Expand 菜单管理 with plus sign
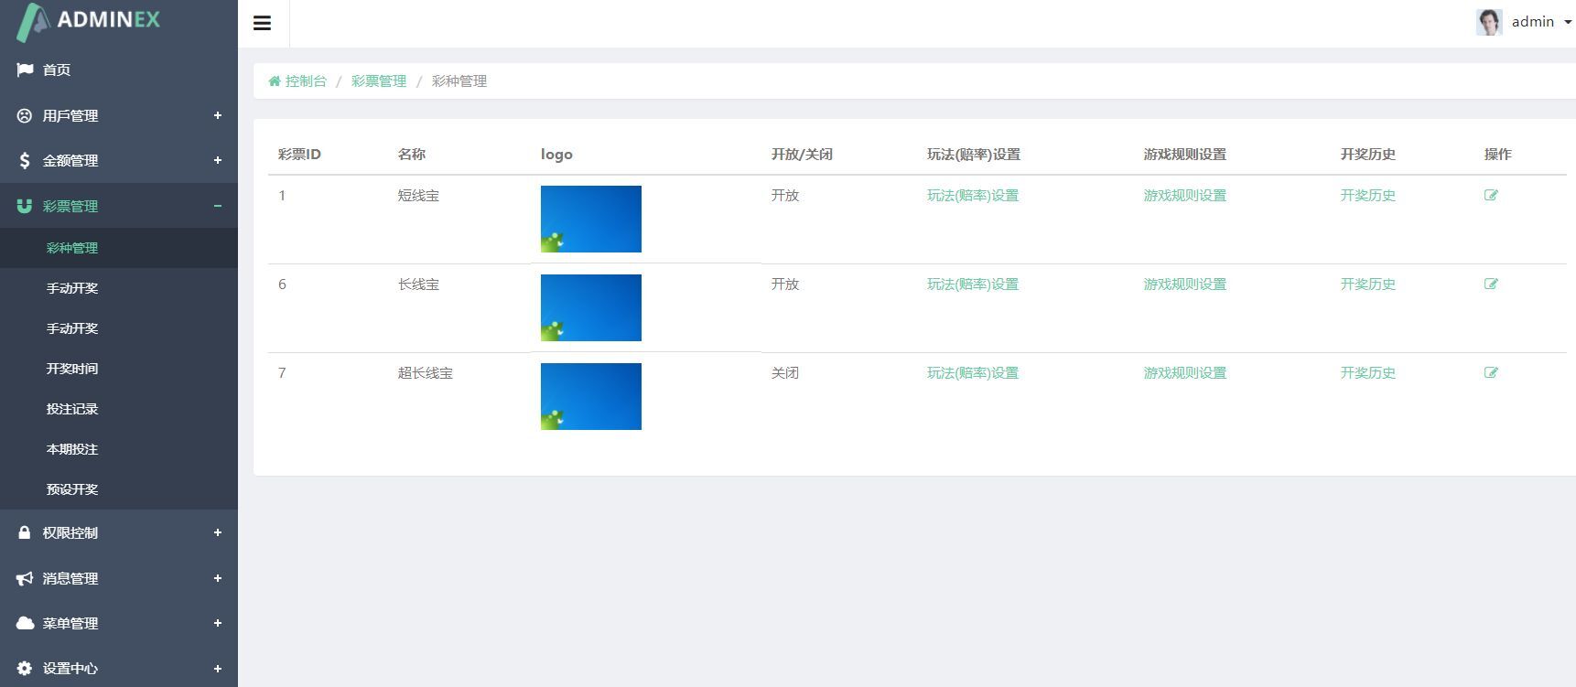The height and width of the screenshot is (687, 1576). coord(218,623)
